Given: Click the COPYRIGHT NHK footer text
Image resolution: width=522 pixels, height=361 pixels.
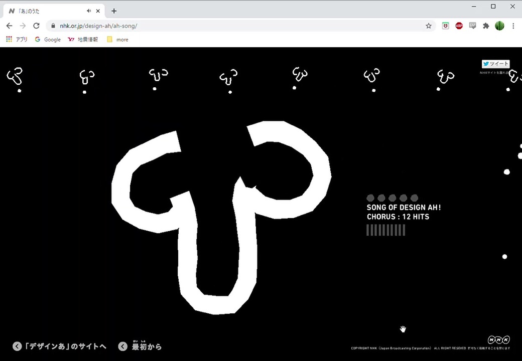Looking at the screenshot, I should pos(431,348).
